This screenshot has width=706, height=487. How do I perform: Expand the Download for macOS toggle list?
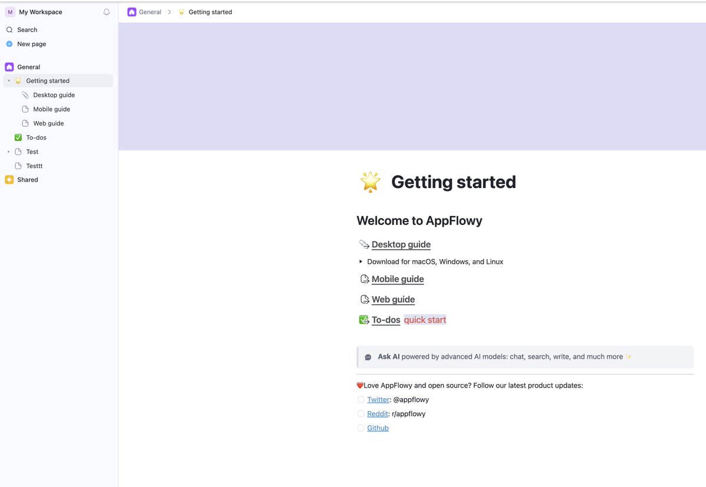pyautogui.click(x=361, y=261)
